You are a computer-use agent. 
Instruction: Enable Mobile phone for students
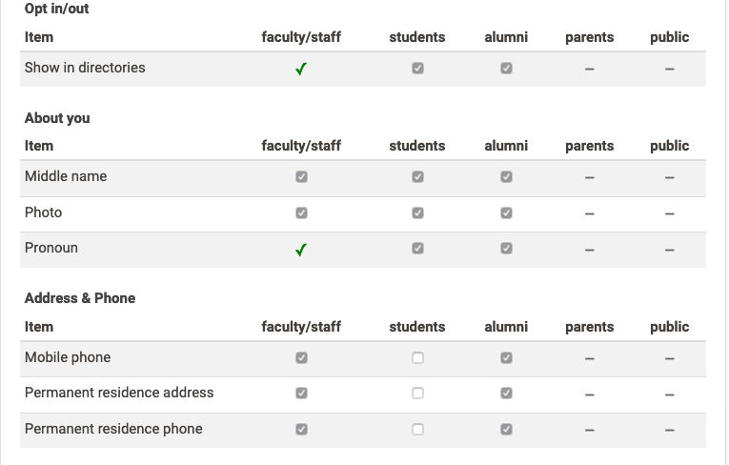point(417,357)
